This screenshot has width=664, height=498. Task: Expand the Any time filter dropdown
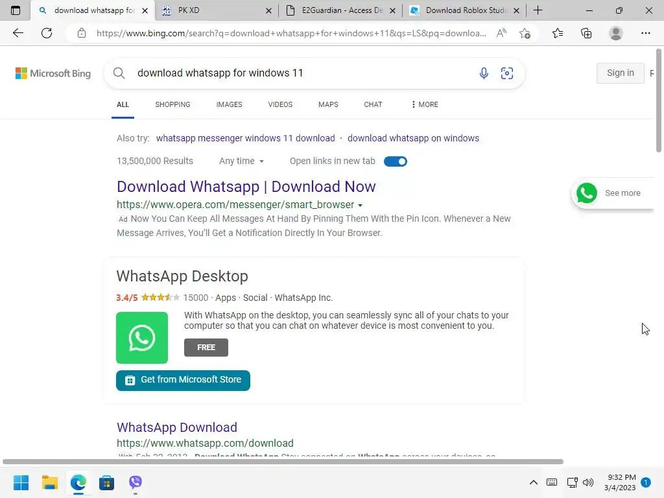(x=241, y=161)
